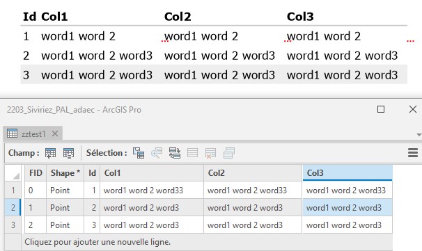Select the Col1 column header in attribute table
The height and width of the screenshot is (251, 422).
pyautogui.click(x=152, y=173)
